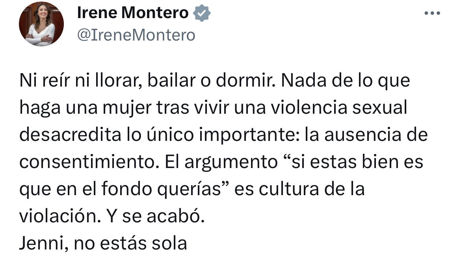Click the words "Nada de lo que"

pyautogui.click(x=346, y=81)
